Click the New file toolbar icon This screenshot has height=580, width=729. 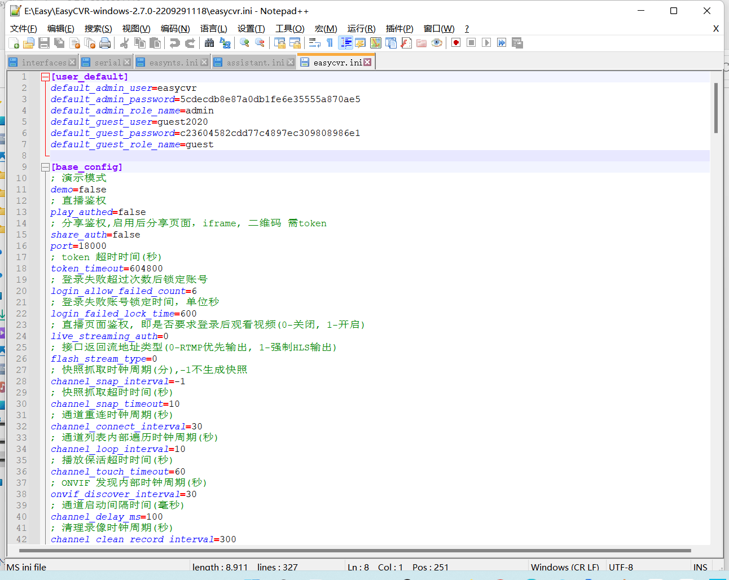pyautogui.click(x=14, y=43)
